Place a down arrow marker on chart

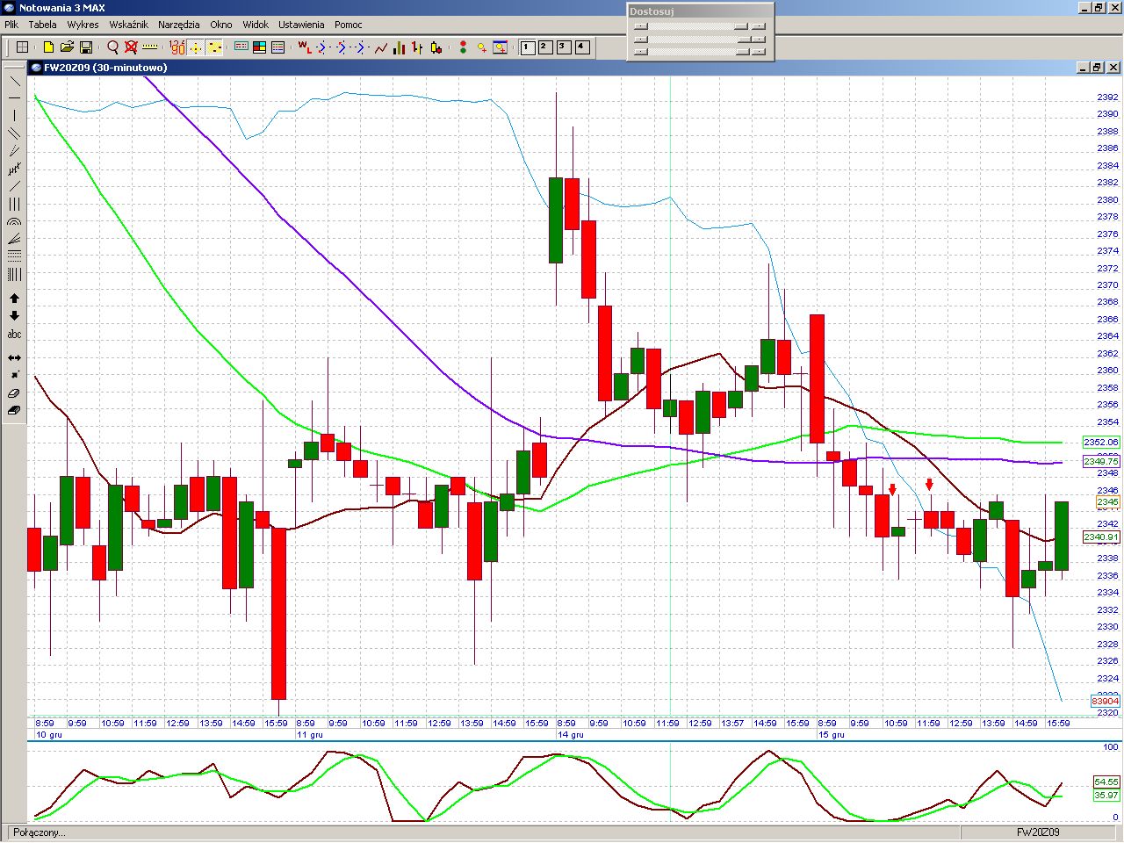(14, 316)
